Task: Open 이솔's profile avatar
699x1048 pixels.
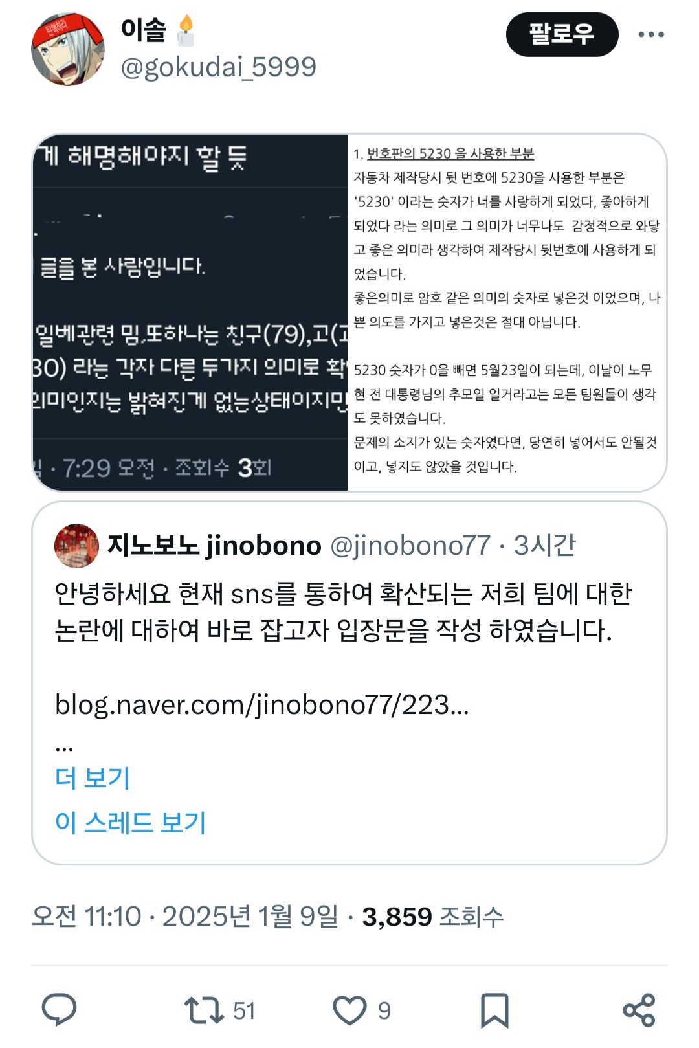Action: [x=68, y=49]
